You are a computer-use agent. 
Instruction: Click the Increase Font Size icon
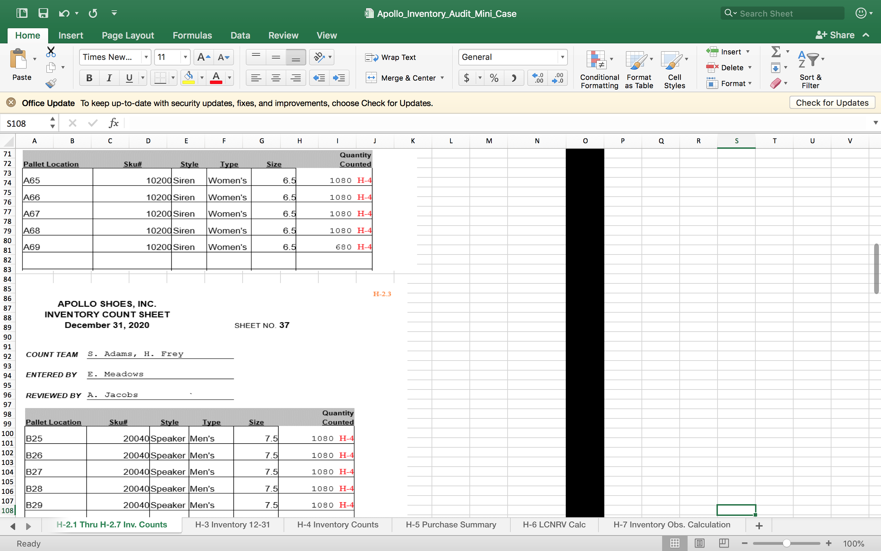click(203, 57)
